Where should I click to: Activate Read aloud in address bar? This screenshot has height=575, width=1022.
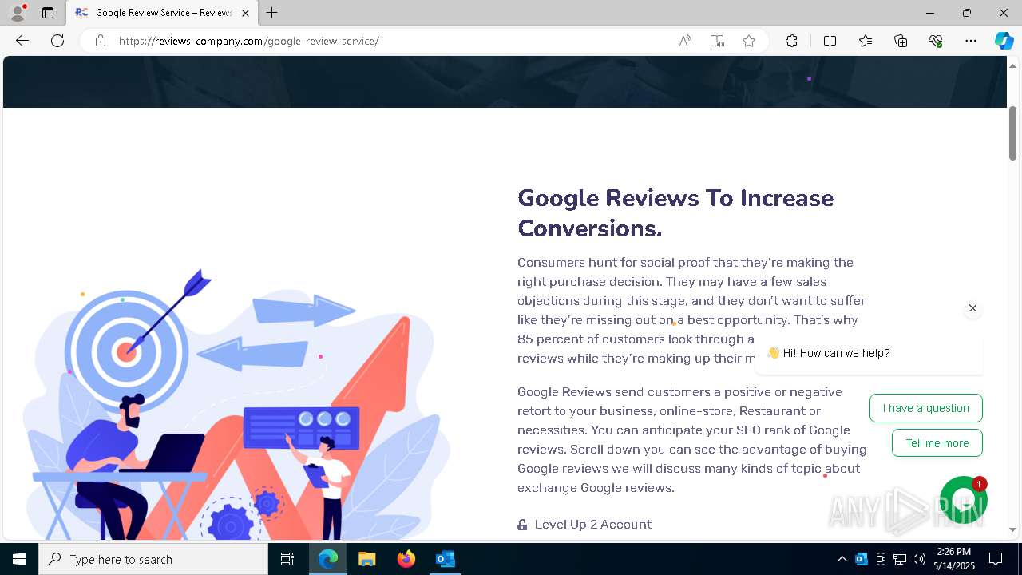685,41
